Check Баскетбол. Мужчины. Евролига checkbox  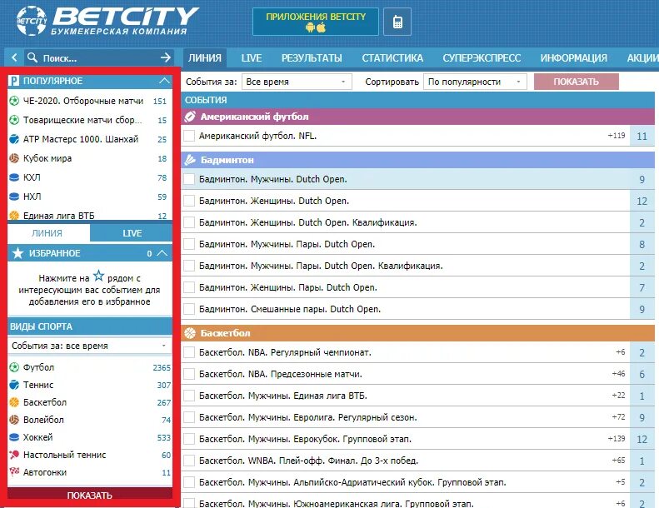click(189, 417)
